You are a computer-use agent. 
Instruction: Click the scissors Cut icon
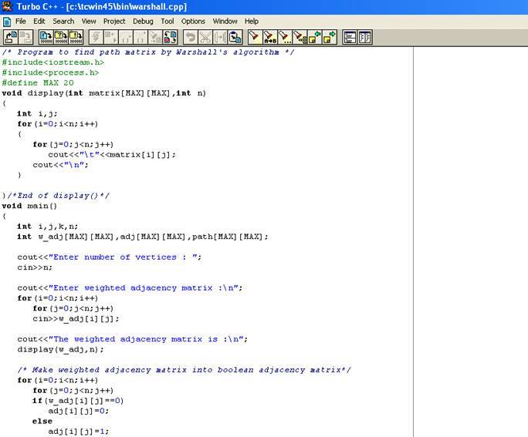(205, 37)
